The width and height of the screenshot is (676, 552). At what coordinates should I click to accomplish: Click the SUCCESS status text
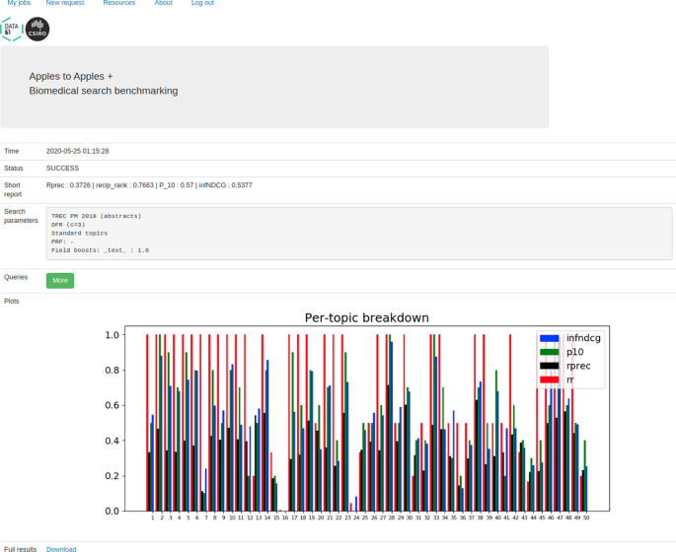[62, 169]
